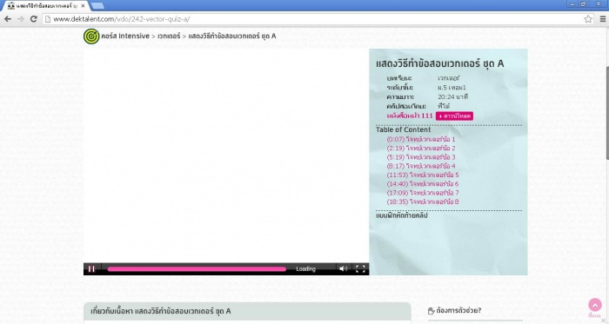This screenshot has height=324, width=609.
Task: Open the Chrome menu hamburger icon
Action: [603, 19]
